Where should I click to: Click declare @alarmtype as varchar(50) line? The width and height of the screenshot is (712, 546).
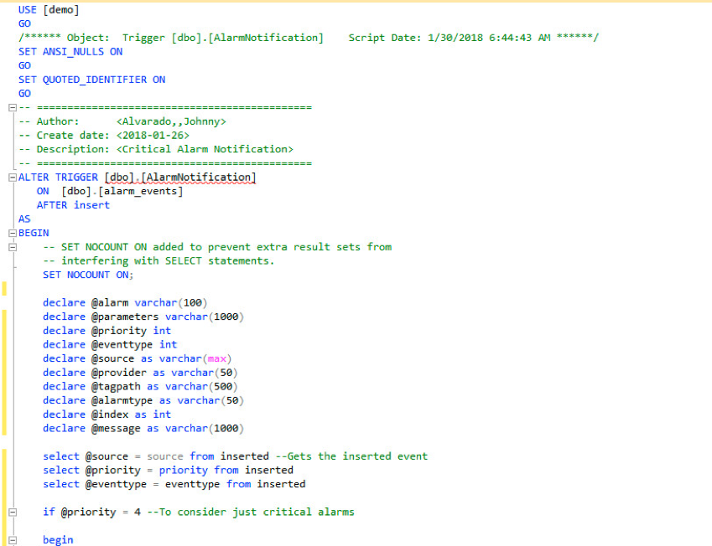pyautogui.click(x=143, y=400)
